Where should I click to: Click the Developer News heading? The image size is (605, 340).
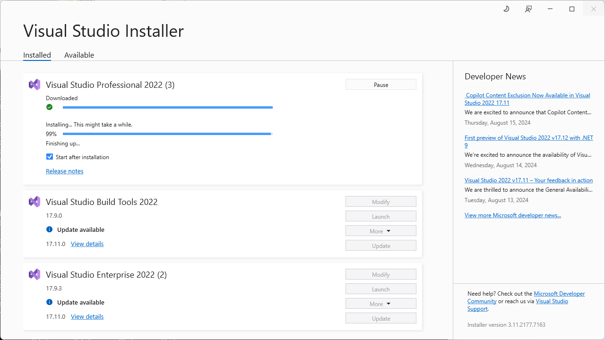click(495, 76)
